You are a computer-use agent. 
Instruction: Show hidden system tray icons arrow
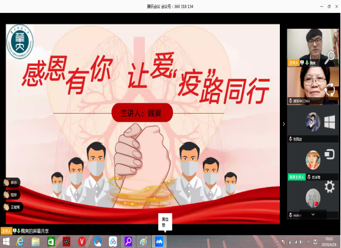click(277, 242)
